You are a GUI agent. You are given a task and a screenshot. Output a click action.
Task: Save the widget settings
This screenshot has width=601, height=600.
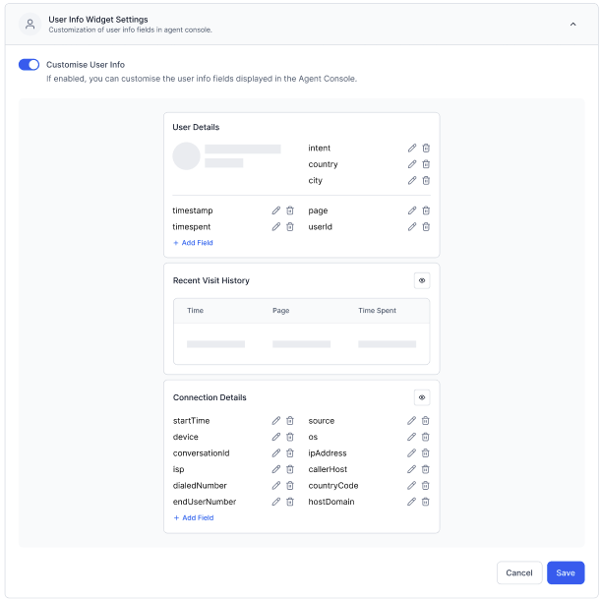click(x=566, y=572)
